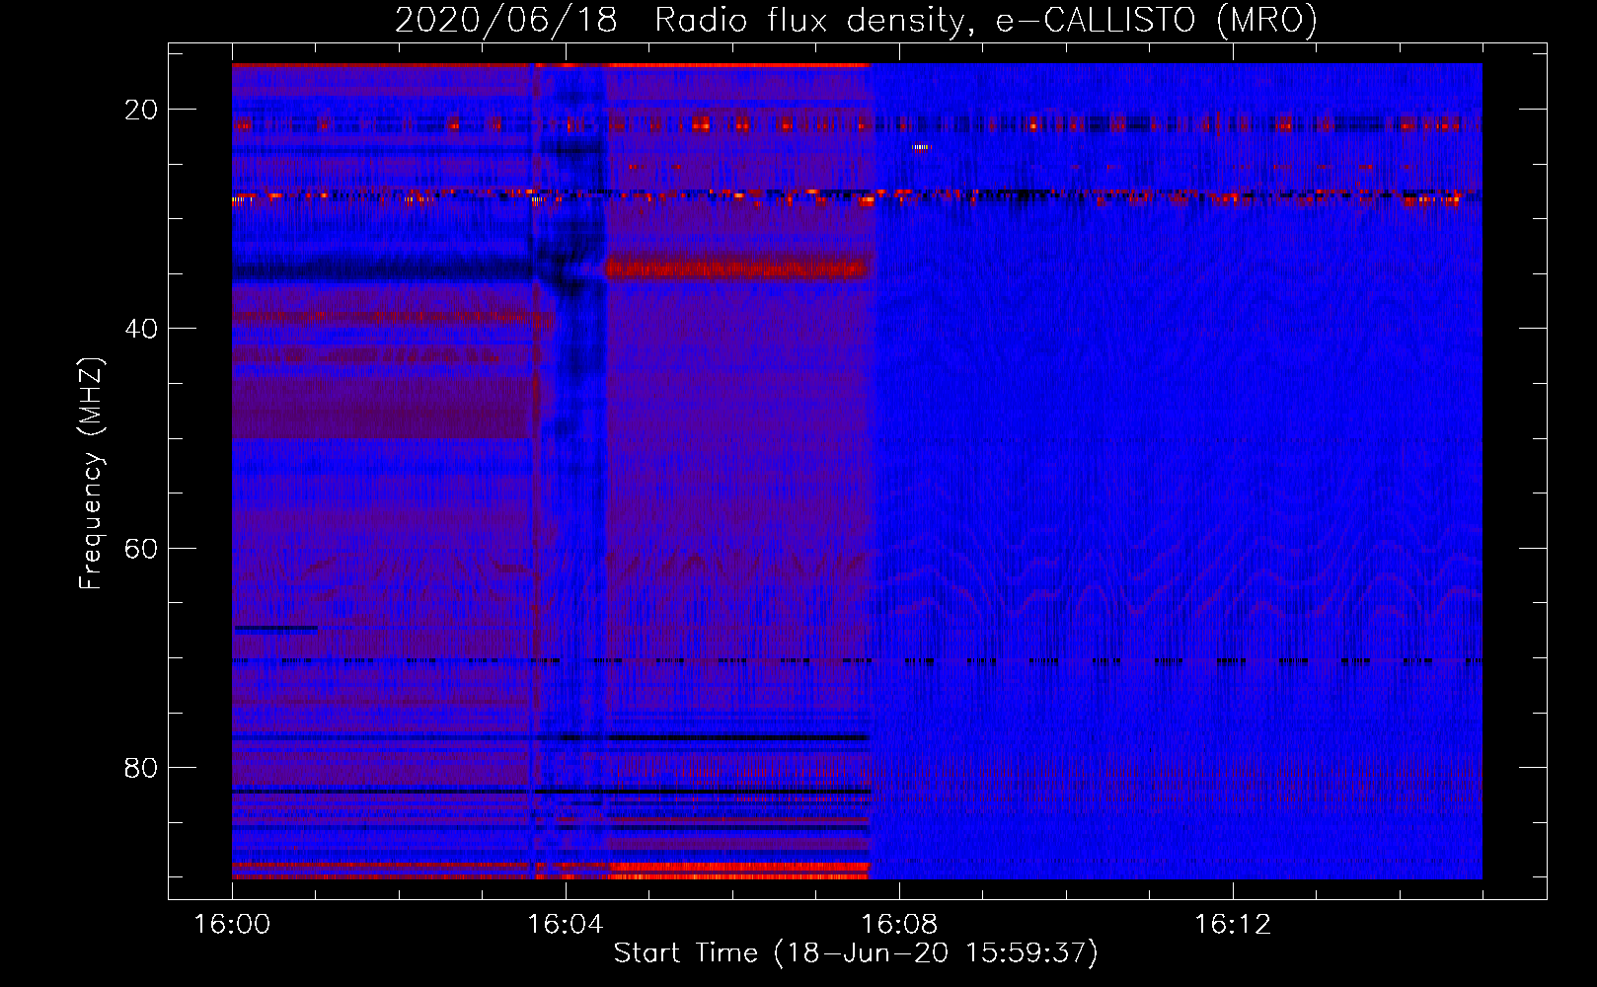Click the frequency tick label 20

coord(141,110)
